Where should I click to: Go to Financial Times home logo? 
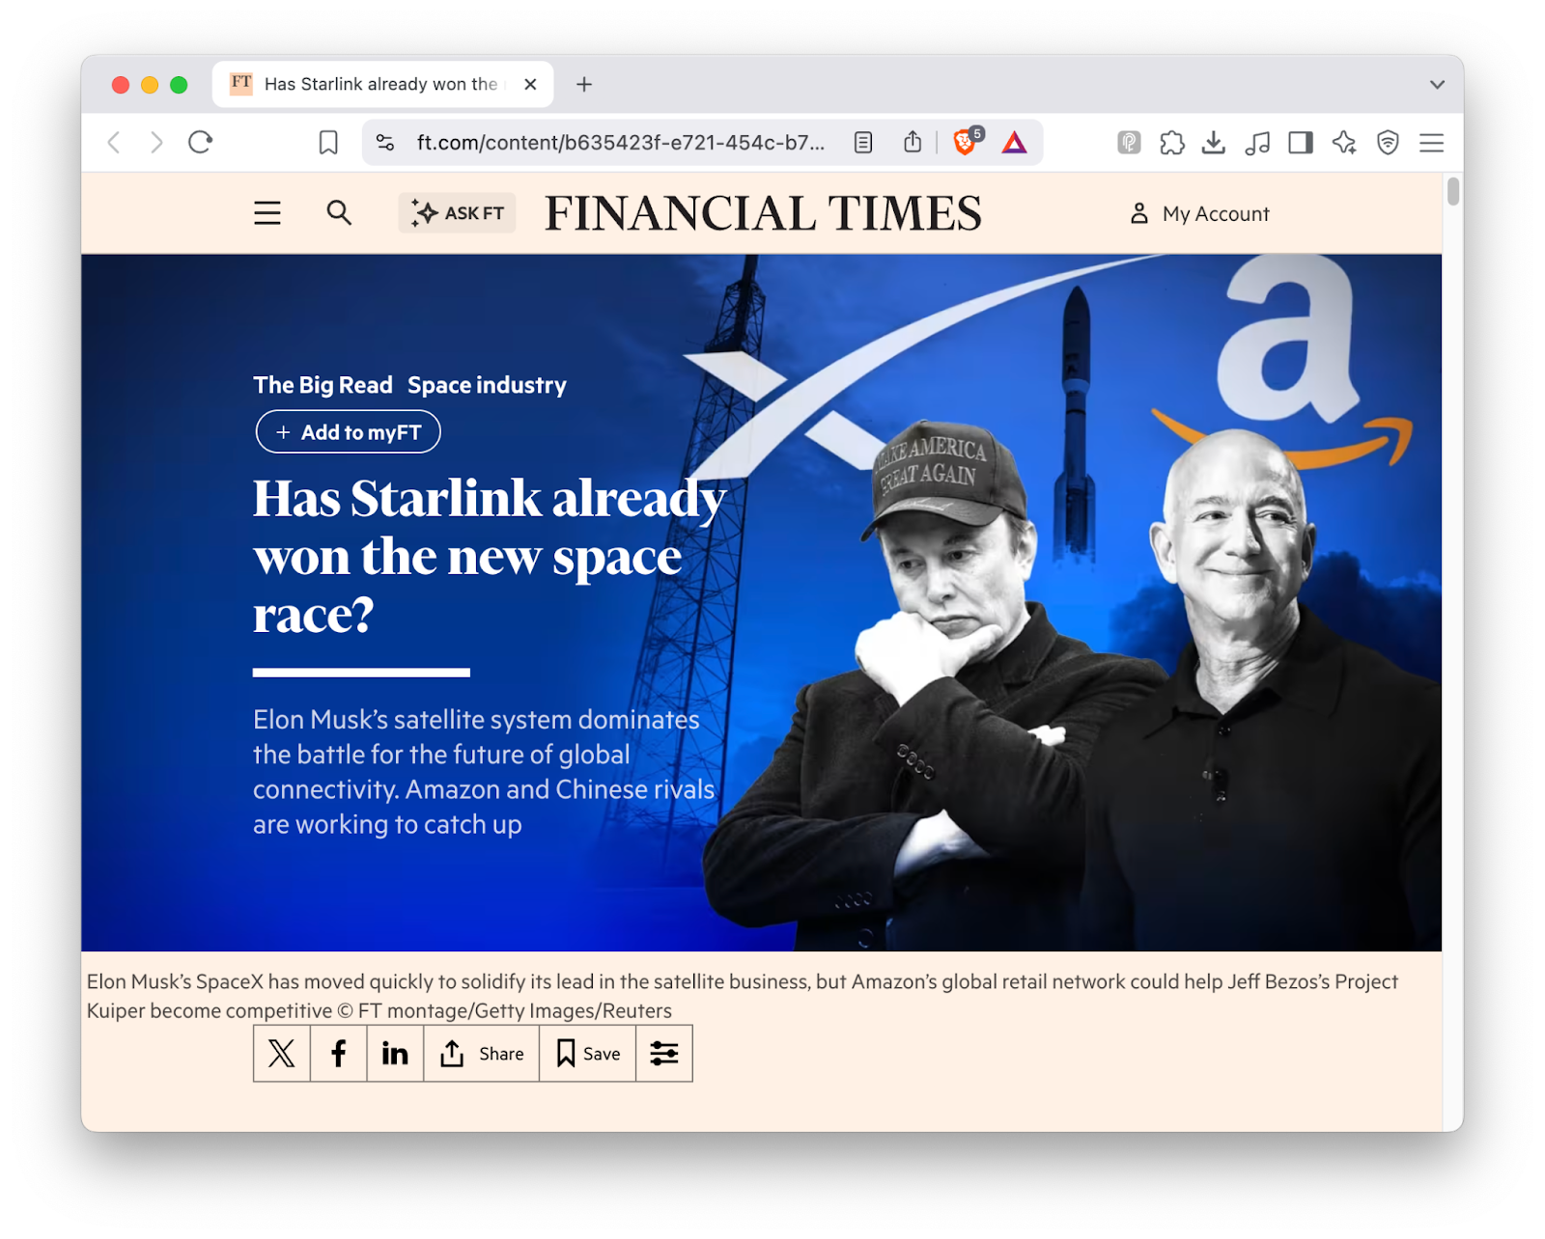pyautogui.click(x=763, y=213)
